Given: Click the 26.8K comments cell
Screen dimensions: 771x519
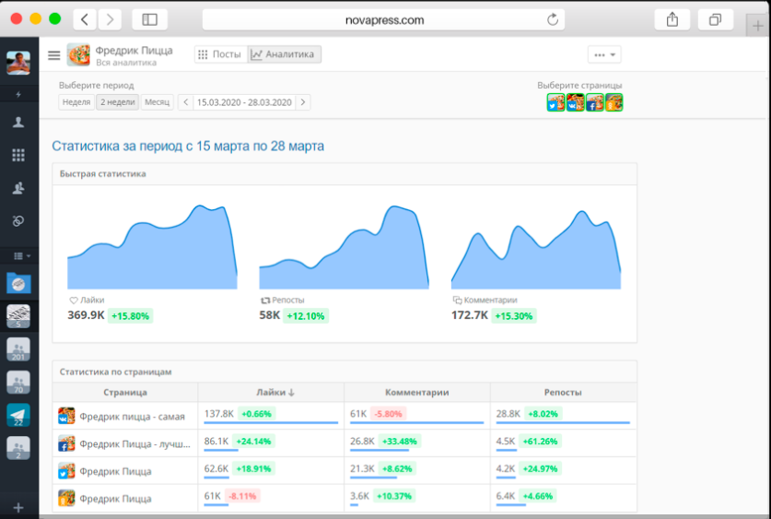Looking at the screenshot, I should 417,443.
